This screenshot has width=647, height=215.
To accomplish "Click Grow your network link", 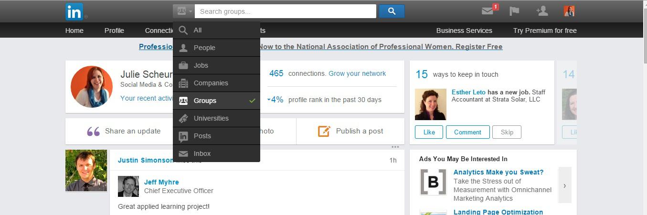I will [357, 73].
